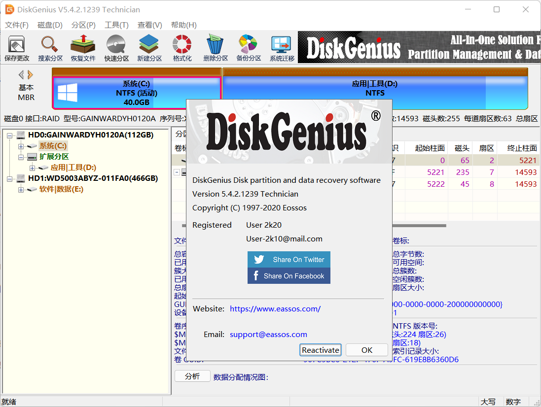
Task: Select the 应用|工具(D:) NTFS partition bar
Action: 375,88
